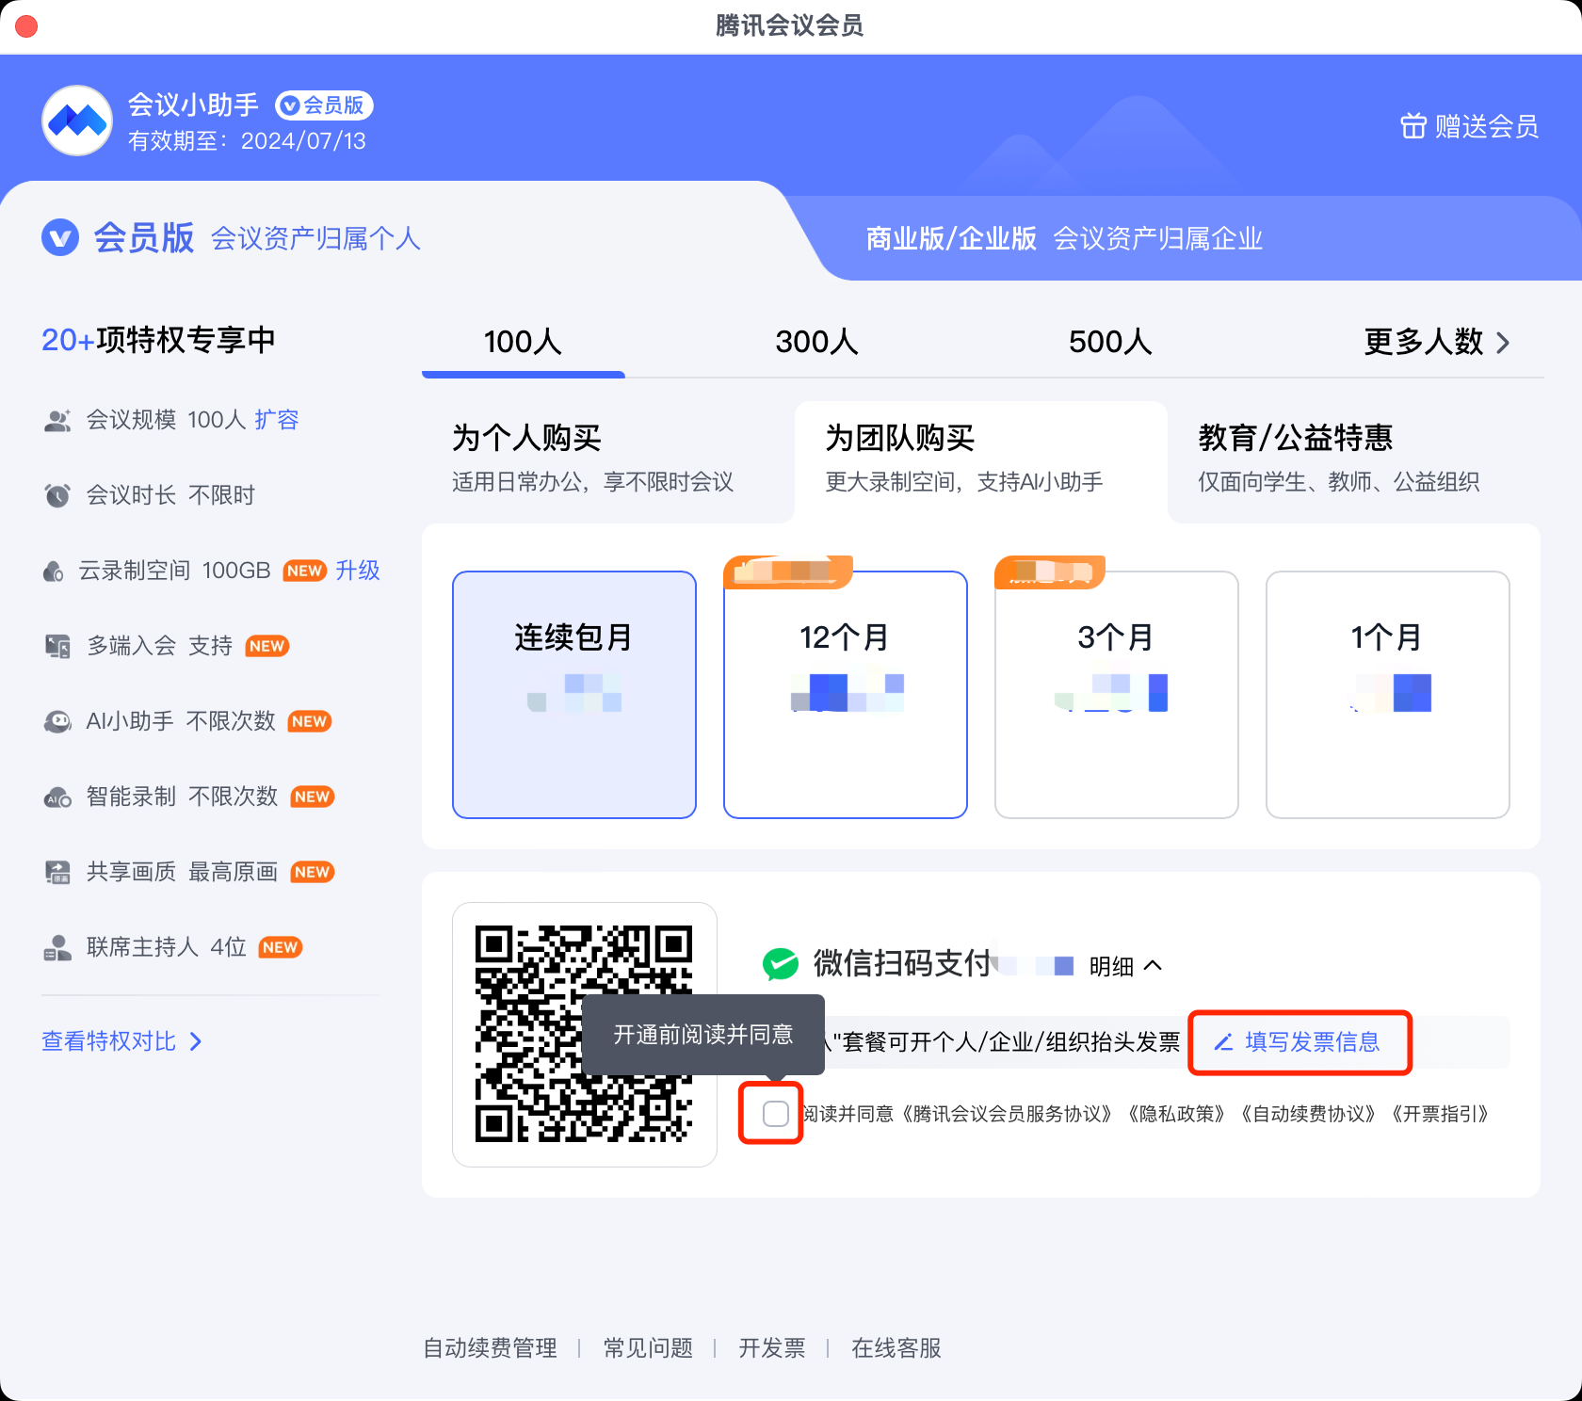Click the blue V icon beside 会员版 tab
Viewport: 1582px width, 1401px height.
click(x=60, y=237)
